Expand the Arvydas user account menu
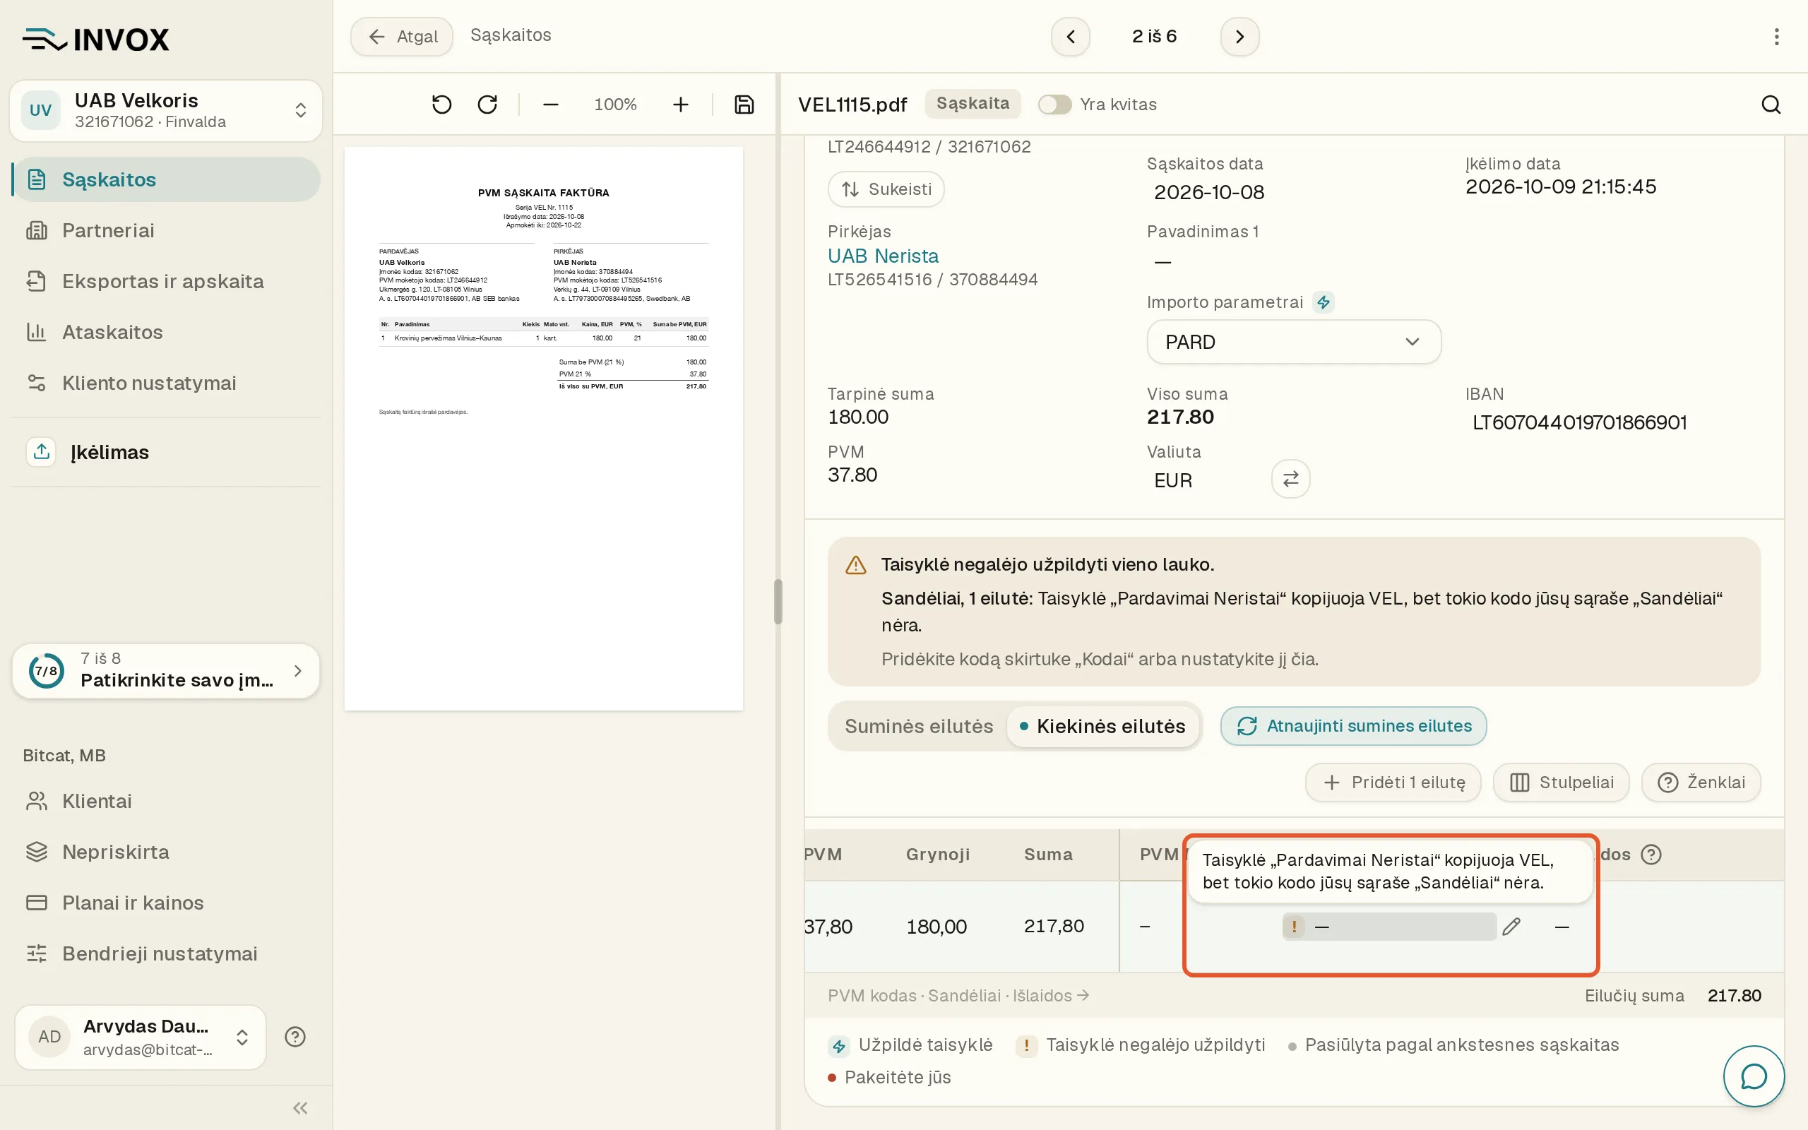The width and height of the screenshot is (1808, 1130). coord(141,1037)
